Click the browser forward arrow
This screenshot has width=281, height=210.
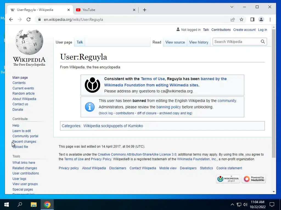[20, 19]
